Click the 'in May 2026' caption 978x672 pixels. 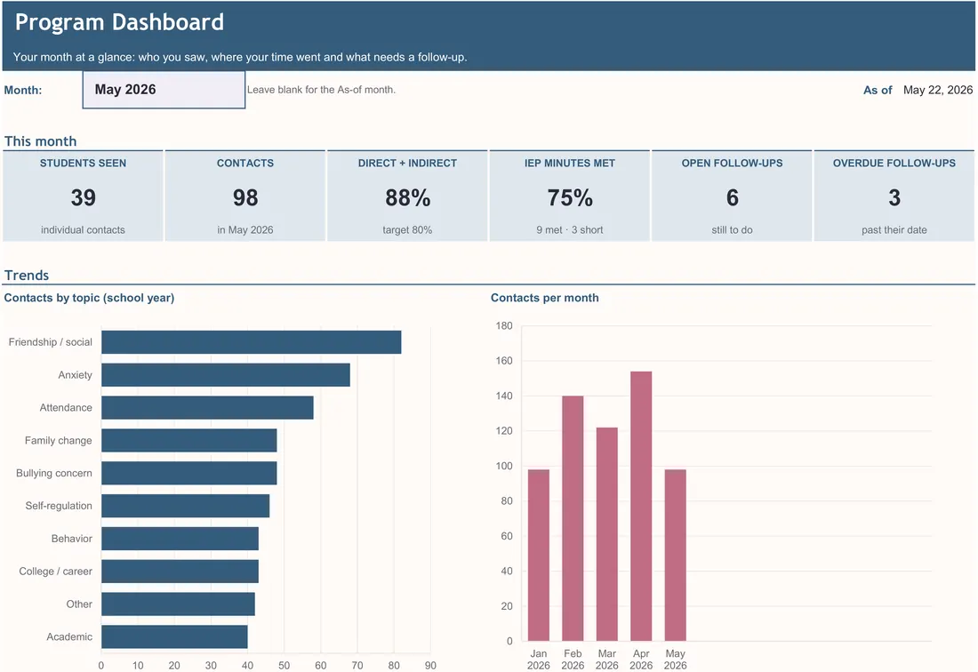point(245,230)
